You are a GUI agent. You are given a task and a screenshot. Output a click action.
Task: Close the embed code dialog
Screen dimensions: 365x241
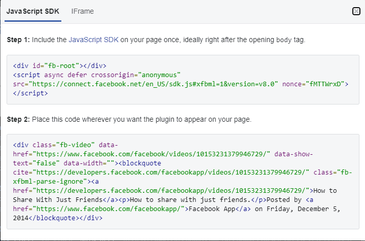[x=356, y=11]
